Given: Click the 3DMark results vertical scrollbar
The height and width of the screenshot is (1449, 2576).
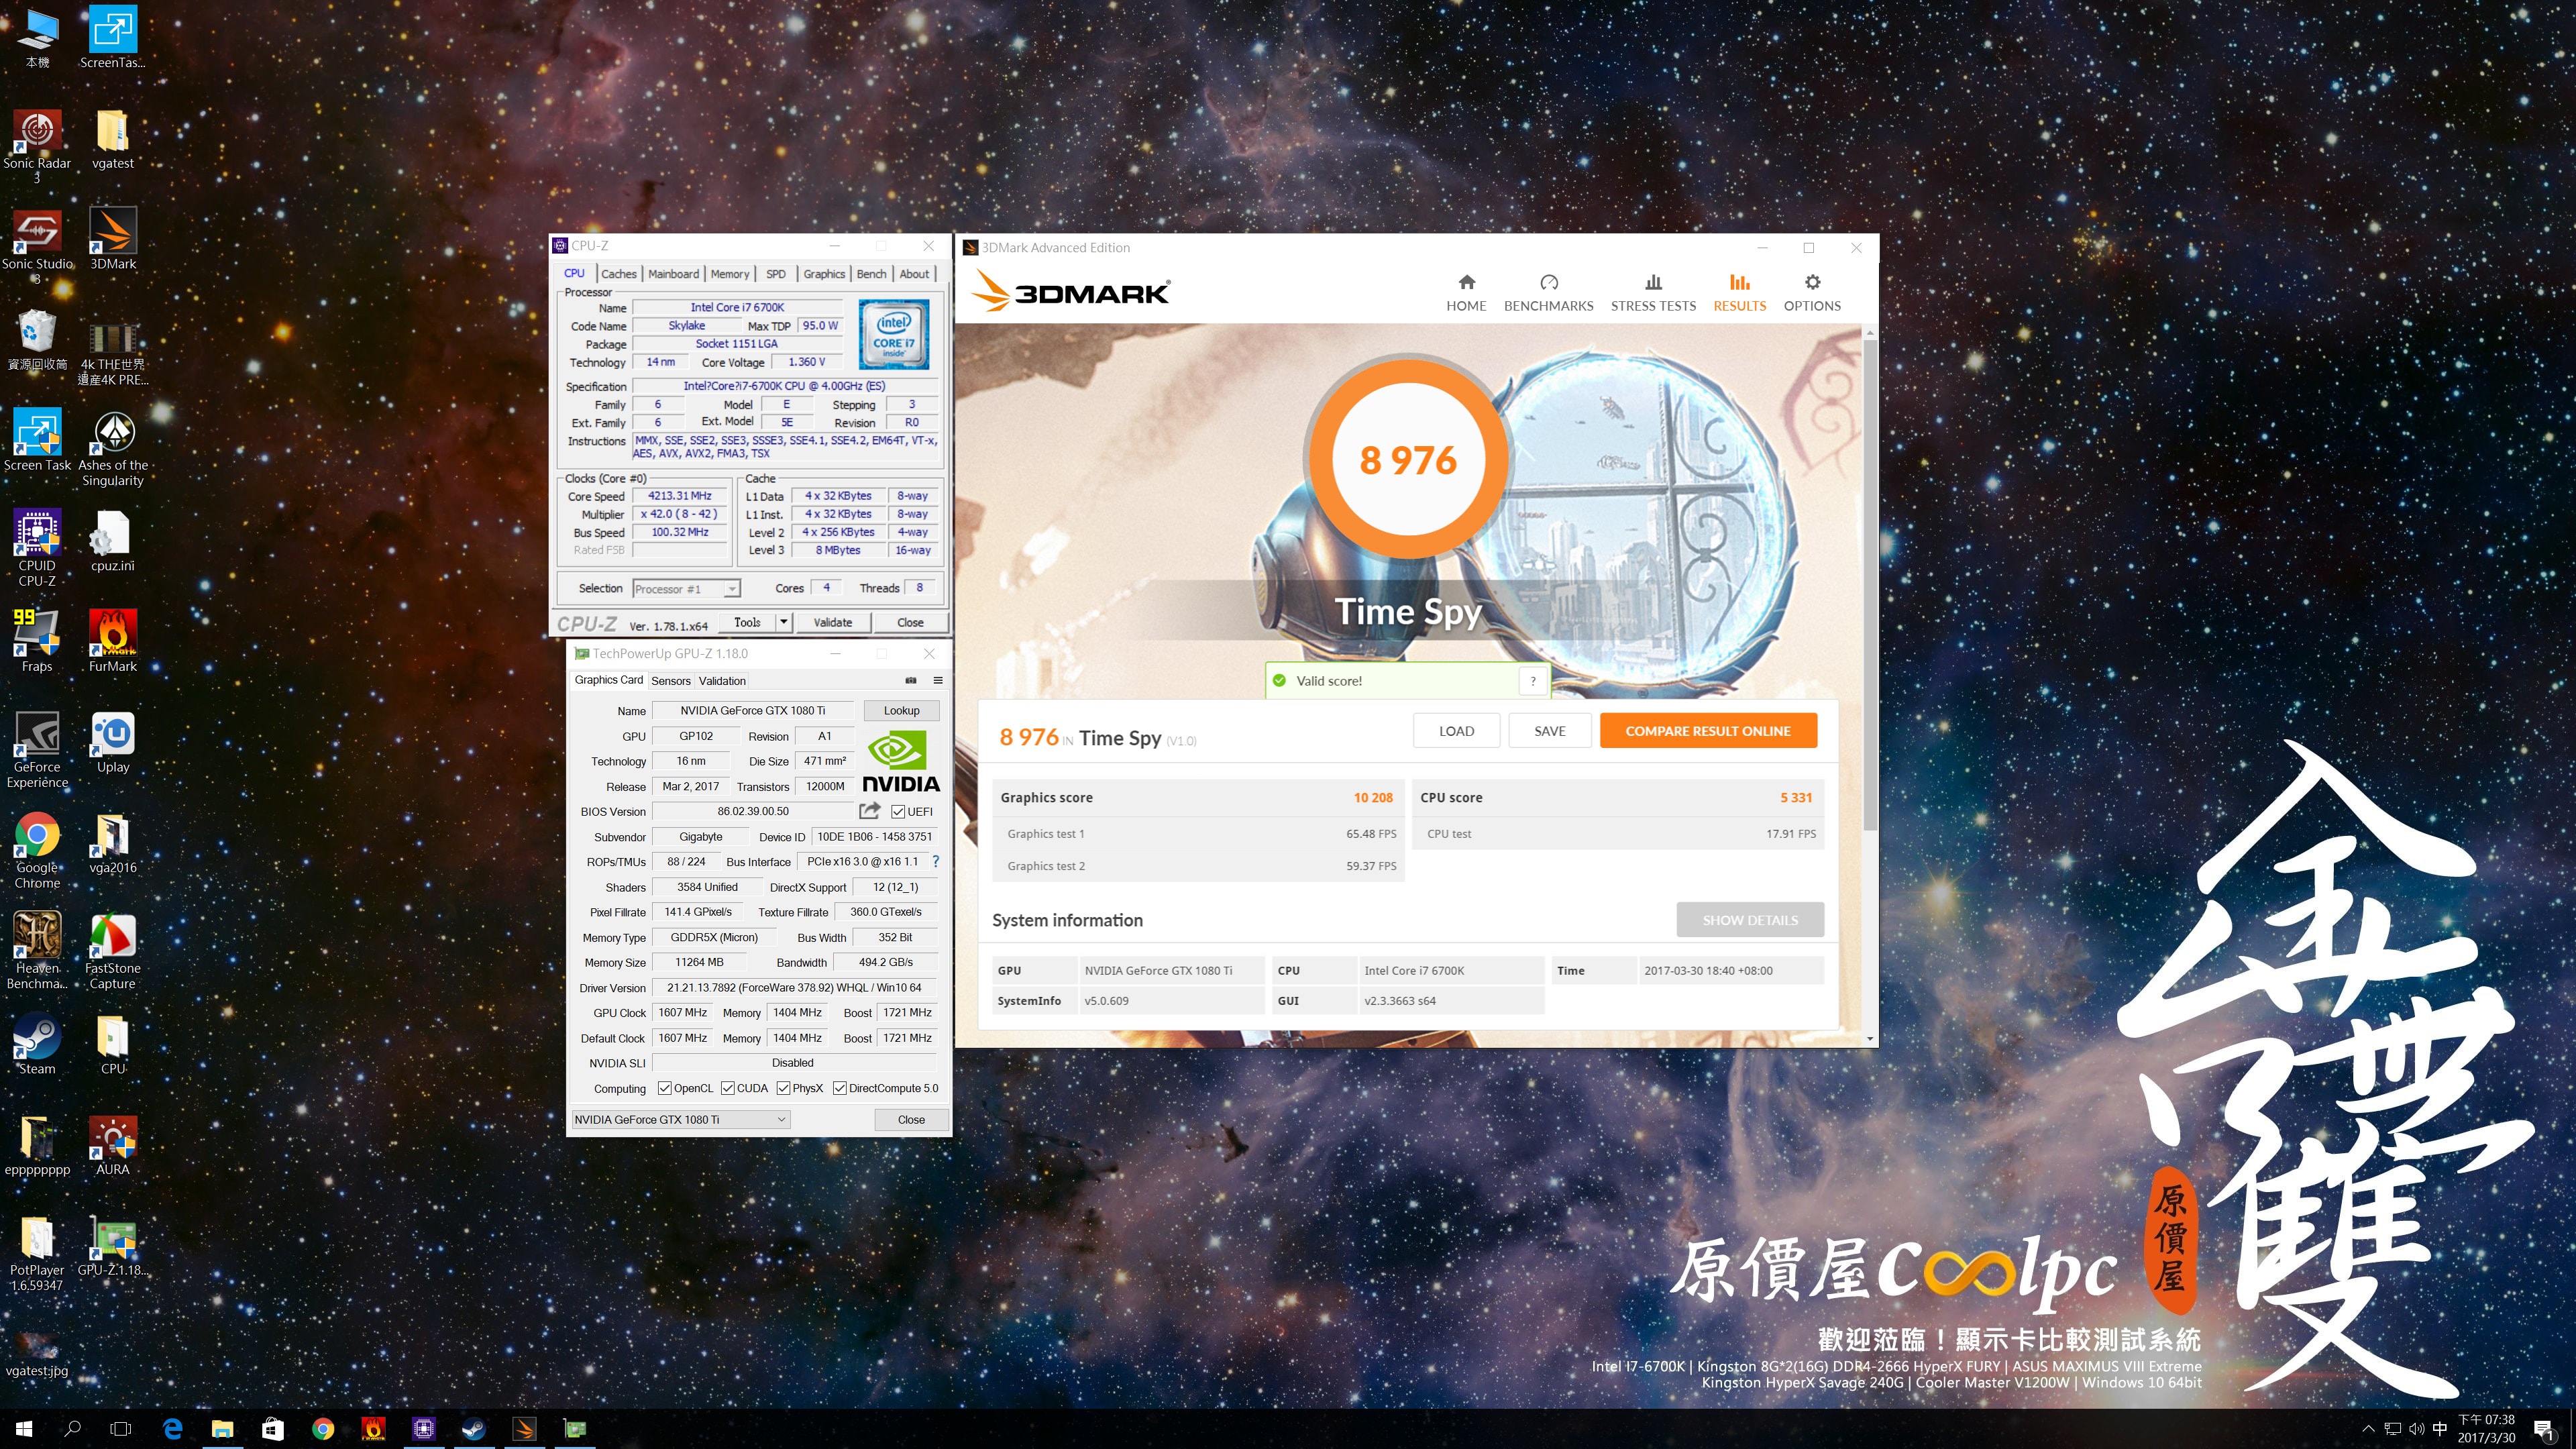Looking at the screenshot, I should click(x=1870, y=585).
